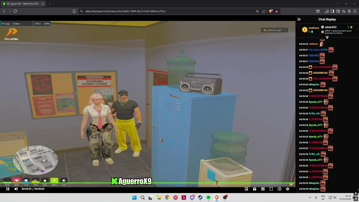Mute the video player volume

click(16, 189)
